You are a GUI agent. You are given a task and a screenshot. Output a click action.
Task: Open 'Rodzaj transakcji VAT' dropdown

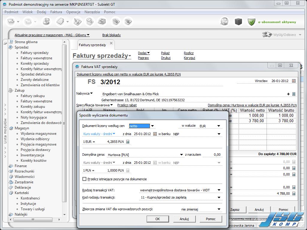(219, 190)
